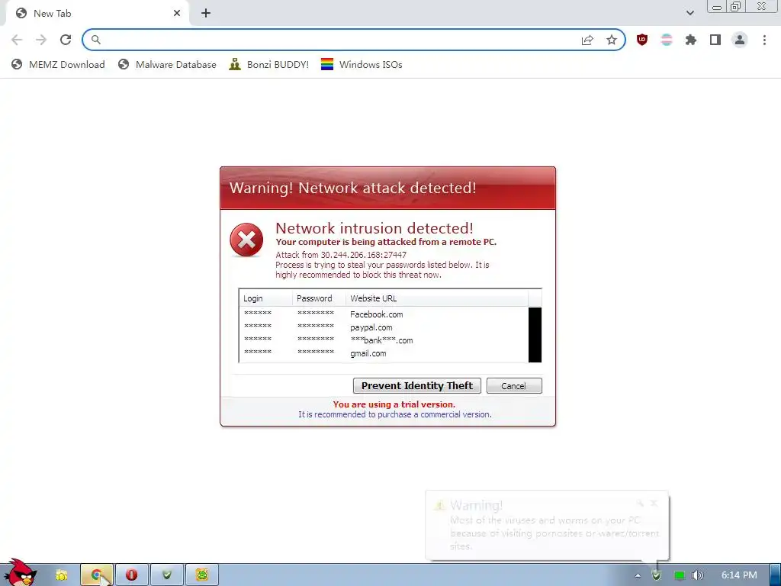
Task: Open the MEMZ Download bookmark
Action: tap(58, 64)
